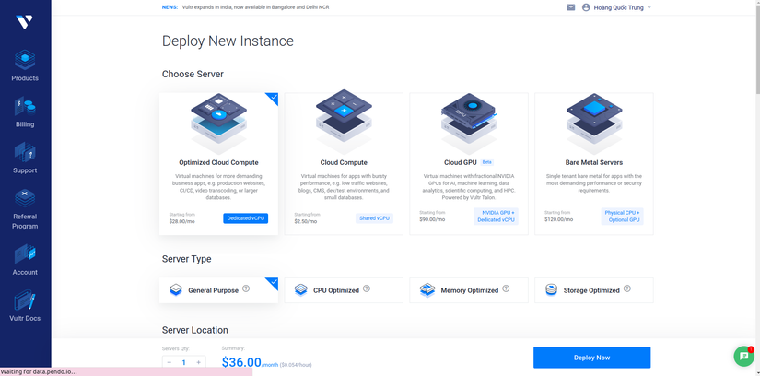Show help for General Purpose type
760x376 pixels.
tap(246, 288)
